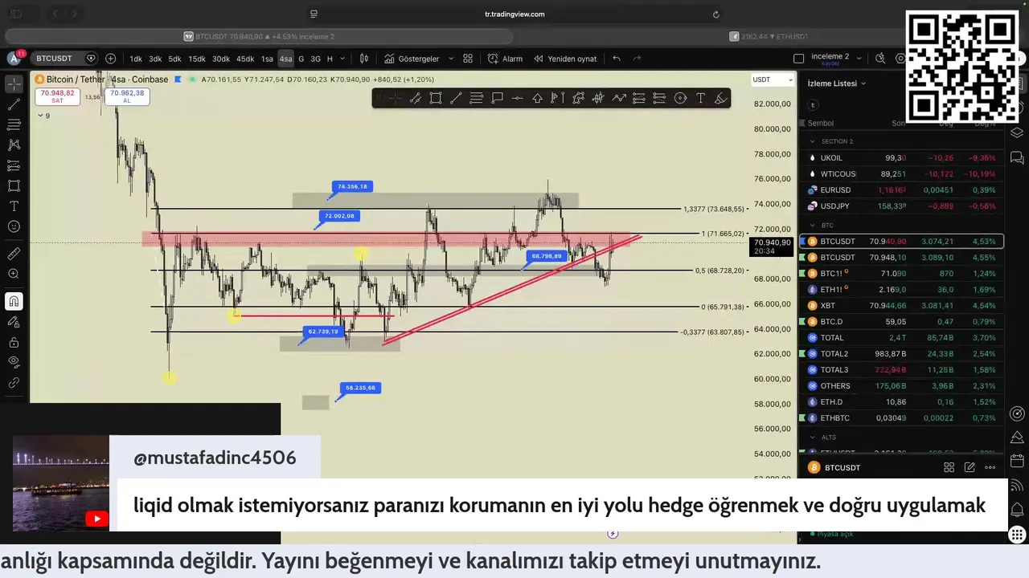Collapse the indicator legend chevron showing 9
This screenshot has height=578, width=1029.
(41, 116)
